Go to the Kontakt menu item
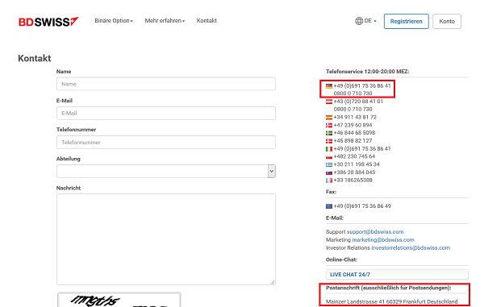This screenshot has height=307, width=484. click(x=207, y=21)
